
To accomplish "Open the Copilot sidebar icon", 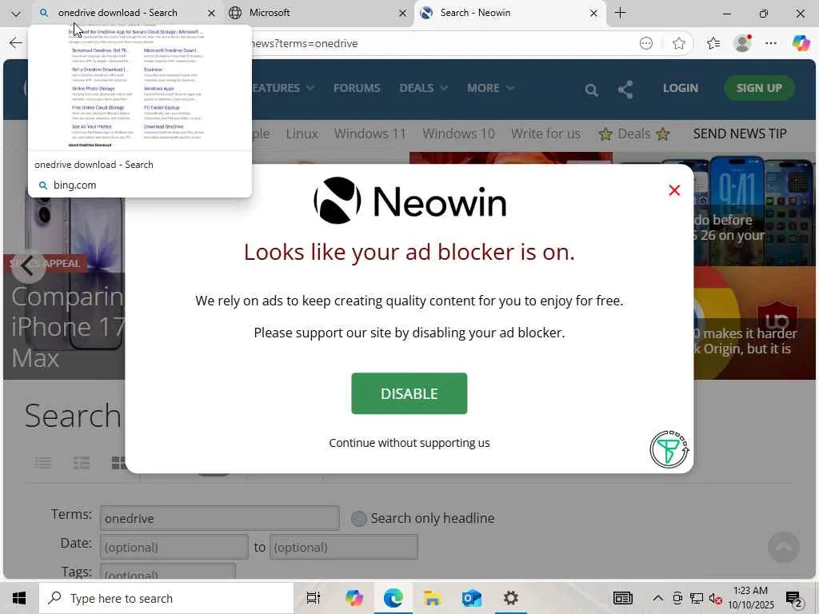I will coord(800,43).
